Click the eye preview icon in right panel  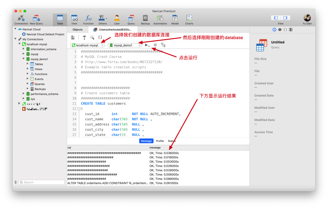(x=280, y=30)
